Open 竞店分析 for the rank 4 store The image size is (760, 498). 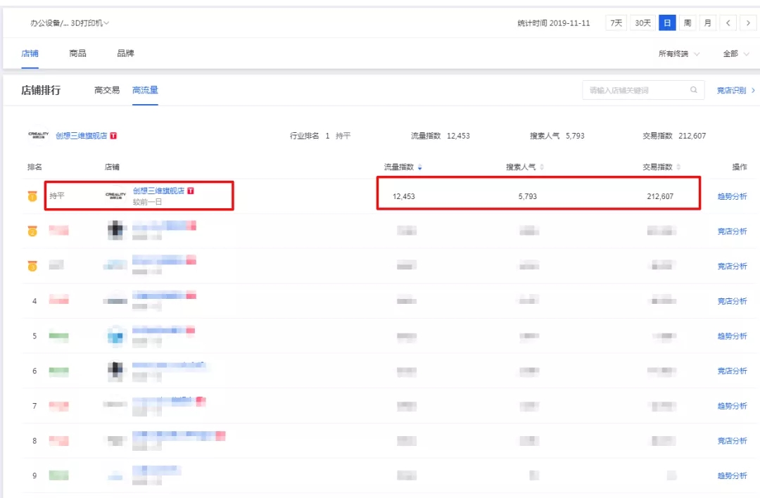pyautogui.click(x=732, y=301)
